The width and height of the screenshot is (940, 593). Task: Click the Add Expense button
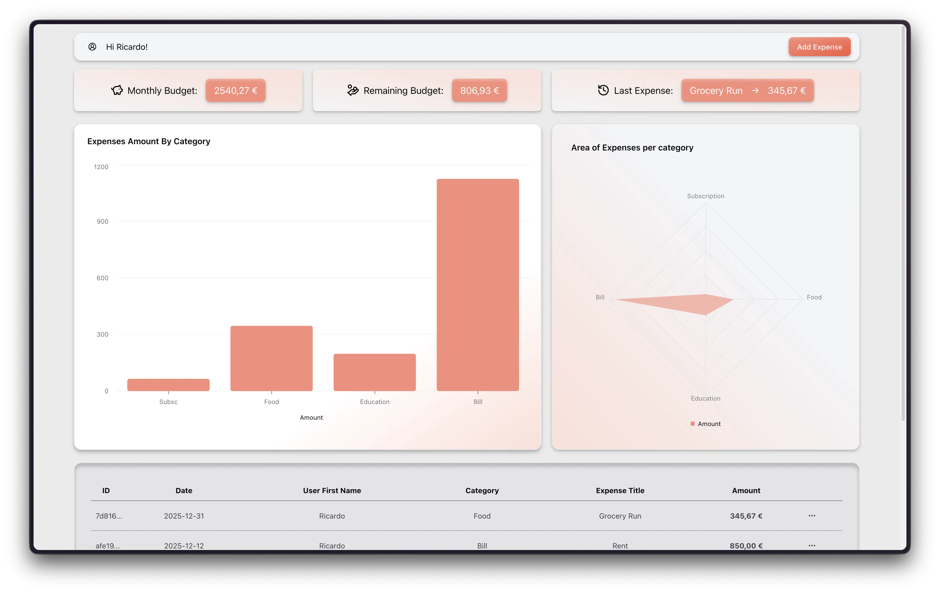coord(819,47)
